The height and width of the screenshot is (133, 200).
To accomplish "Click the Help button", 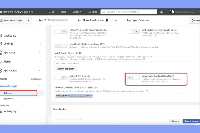I will [195, 21].
